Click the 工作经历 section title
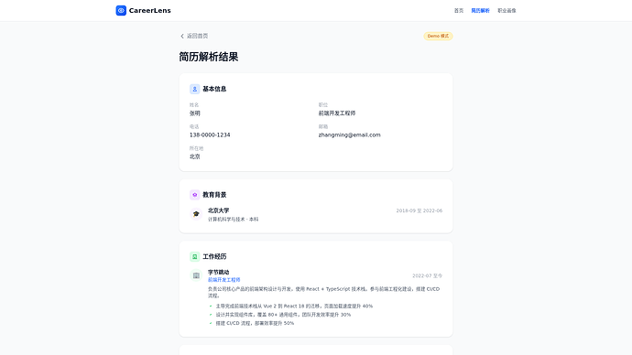Viewport: 632px width, 355px height. (x=214, y=256)
